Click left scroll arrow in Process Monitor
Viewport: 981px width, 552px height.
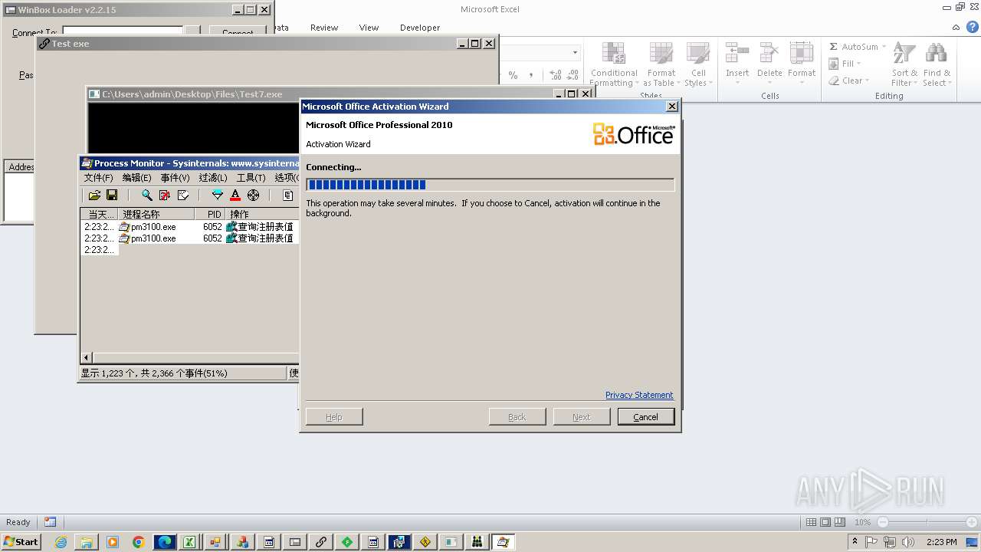click(87, 357)
